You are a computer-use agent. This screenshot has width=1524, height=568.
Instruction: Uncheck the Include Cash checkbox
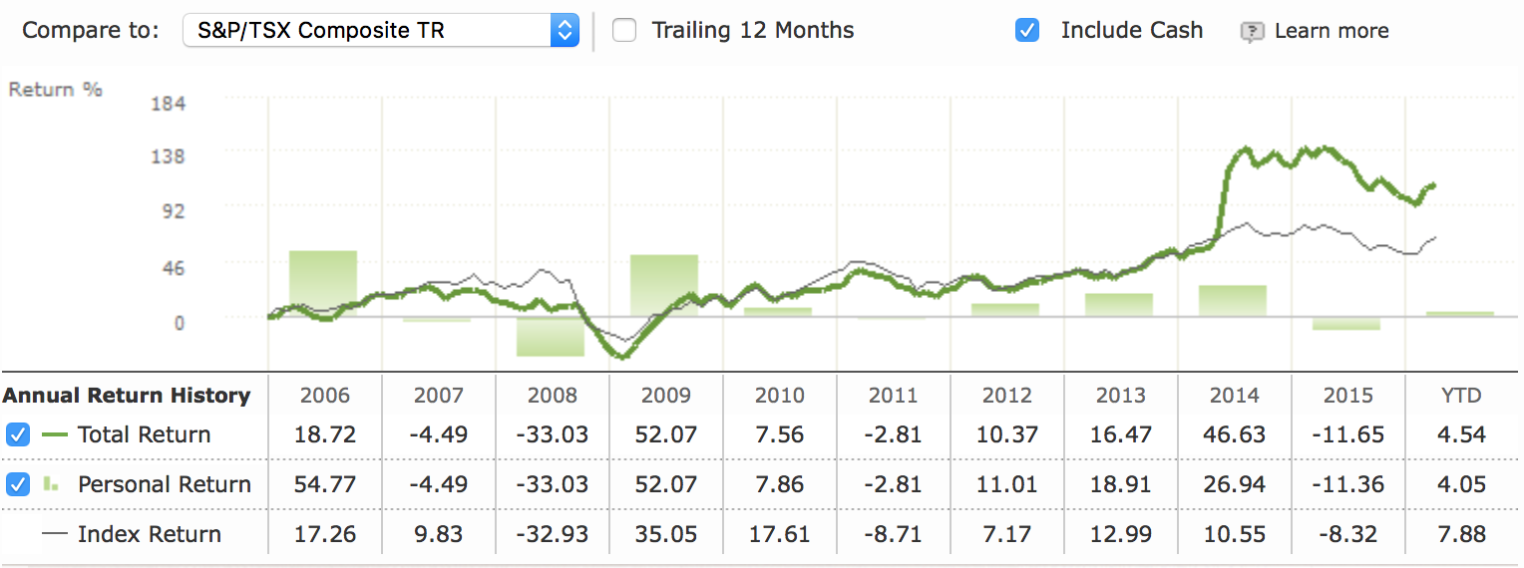(x=1026, y=30)
